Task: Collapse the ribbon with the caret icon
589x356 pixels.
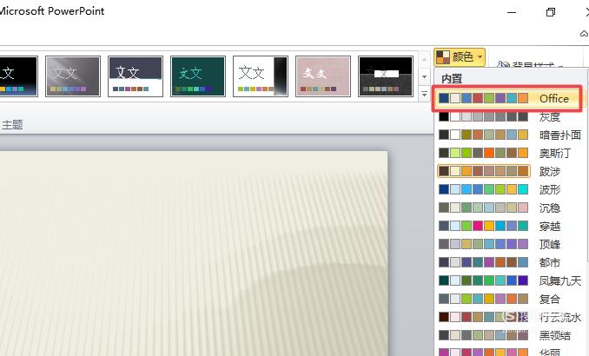Action: [584, 34]
